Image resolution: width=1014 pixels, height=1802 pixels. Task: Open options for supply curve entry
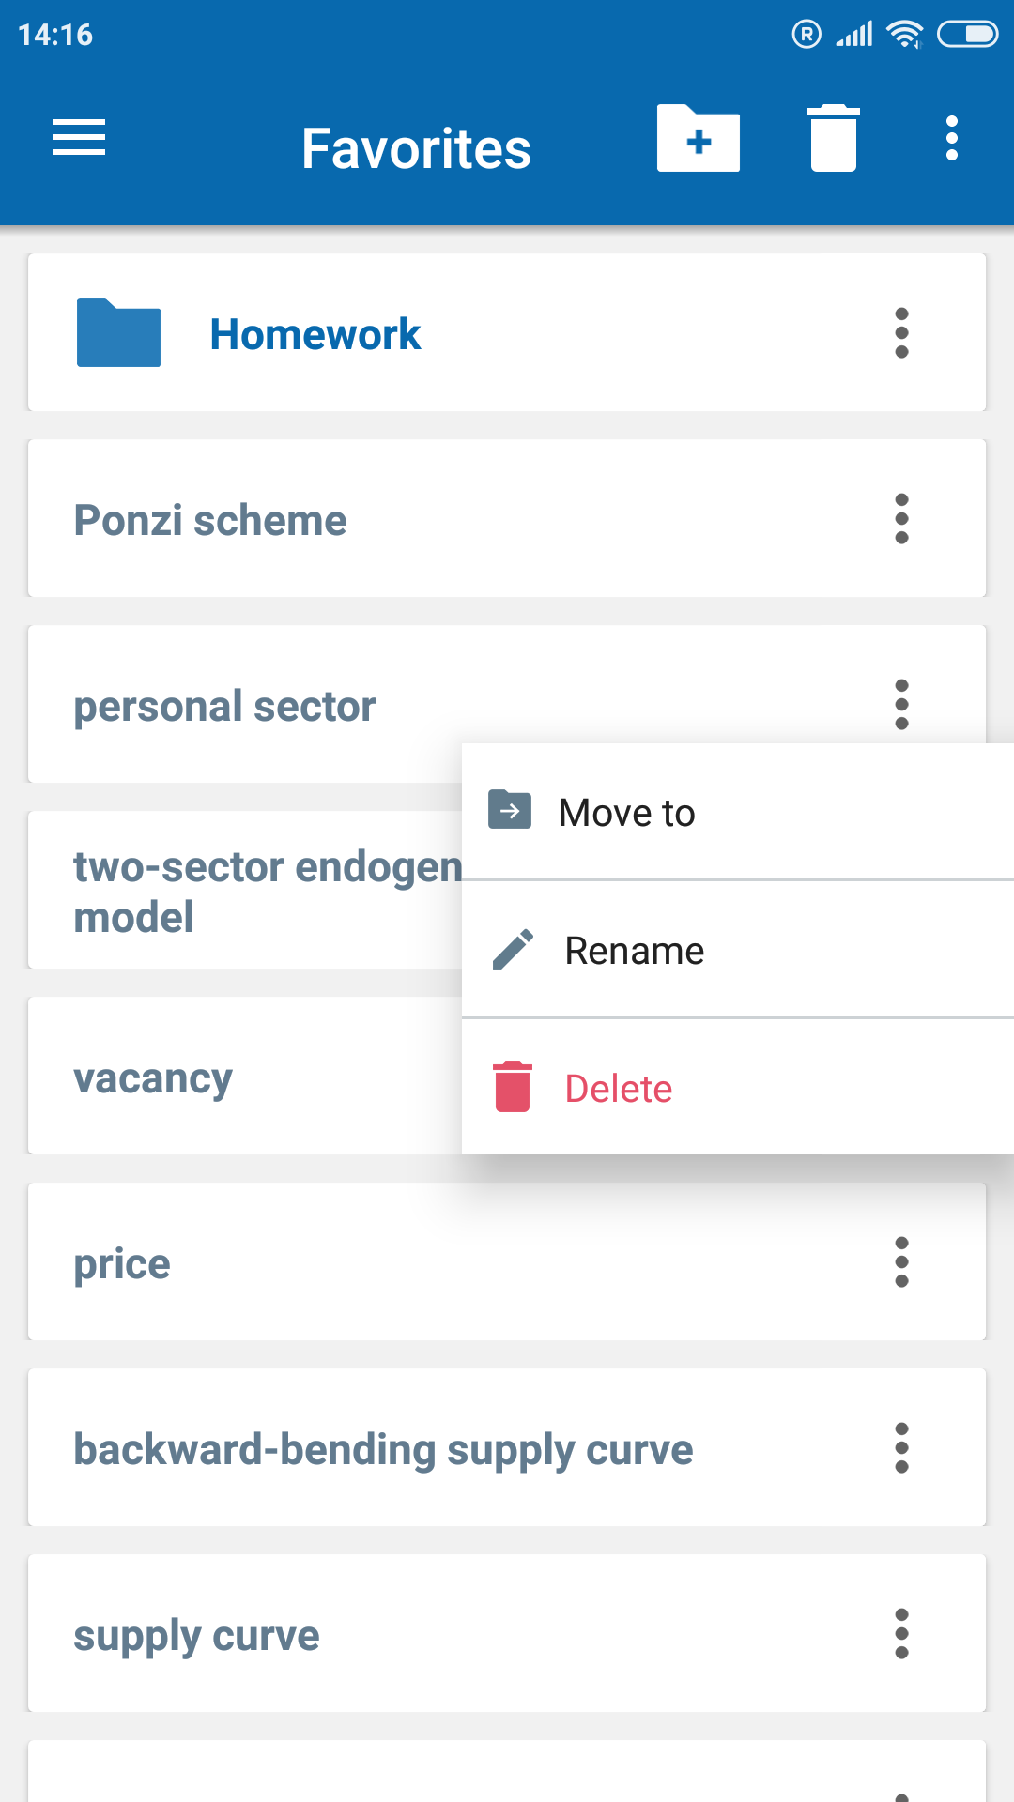(901, 1633)
